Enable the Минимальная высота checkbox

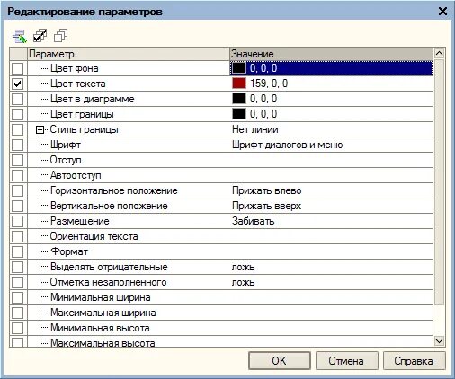coord(17,328)
